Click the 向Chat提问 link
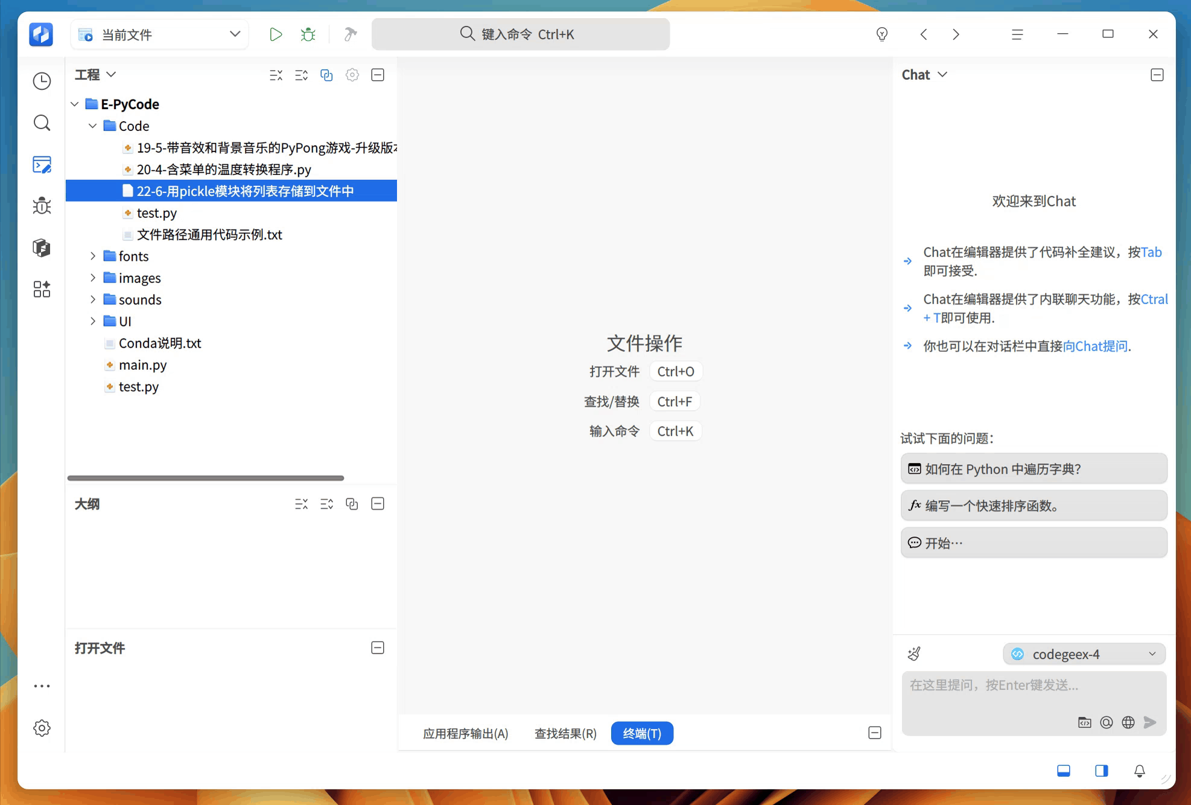1191x805 pixels. pyautogui.click(x=1094, y=346)
